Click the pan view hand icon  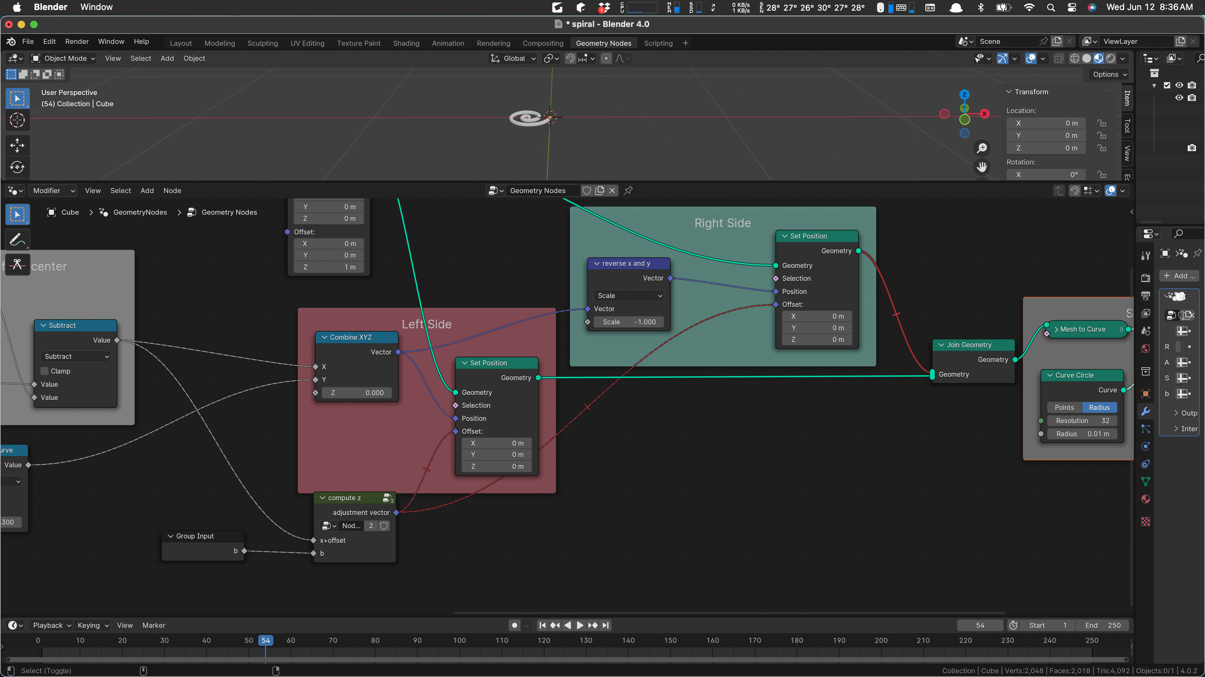pyautogui.click(x=982, y=167)
